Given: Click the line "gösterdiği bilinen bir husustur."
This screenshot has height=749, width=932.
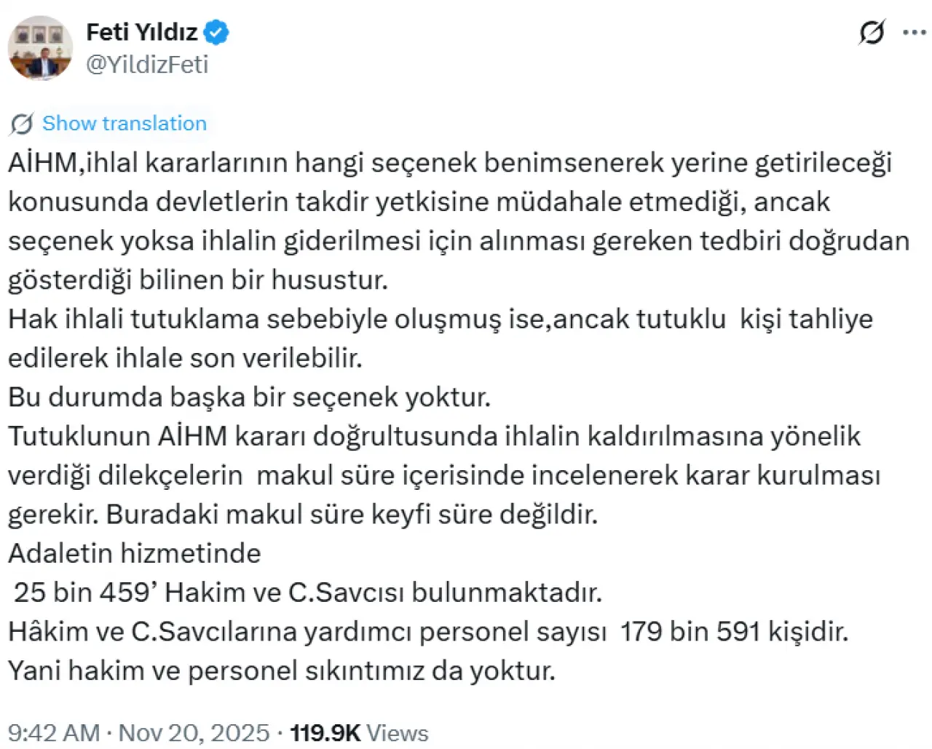Looking at the screenshot, I should (198, 280).
